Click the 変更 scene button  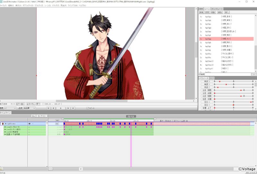(207, 12)
